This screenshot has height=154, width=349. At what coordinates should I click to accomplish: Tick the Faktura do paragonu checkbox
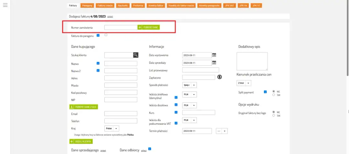(x=106, y=35)
